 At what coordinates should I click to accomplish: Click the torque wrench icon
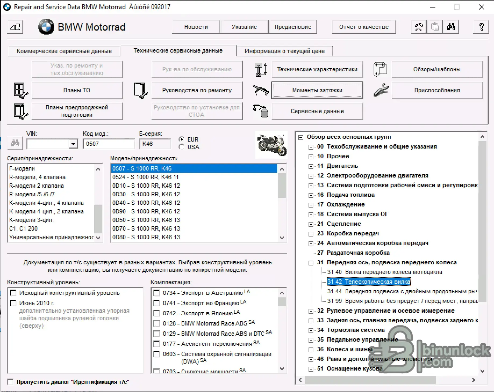[x=260, y=90]
